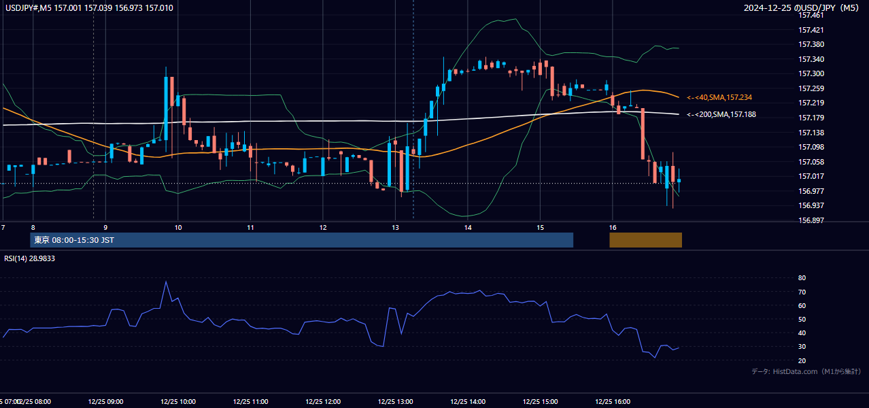This screenshot has width=869, height=408.
Task: Click price axis label 157.098
Action: [x=811, y=148]
